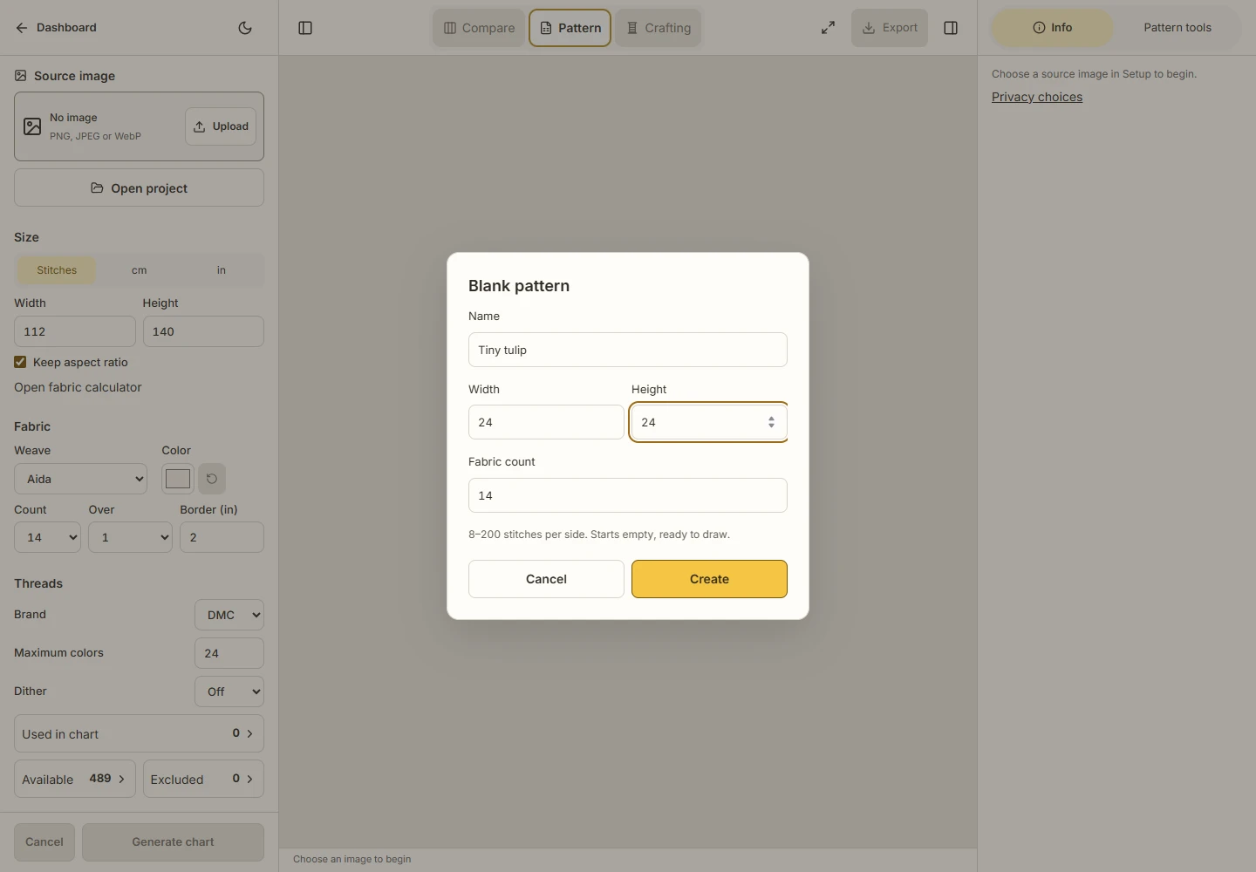Viewport: 1256px width, 872px height.
Task: Expand the Excluded threads list
Action: [203, 779]
